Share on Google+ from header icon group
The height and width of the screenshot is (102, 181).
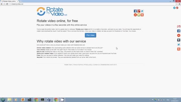[x=139, y=11]
